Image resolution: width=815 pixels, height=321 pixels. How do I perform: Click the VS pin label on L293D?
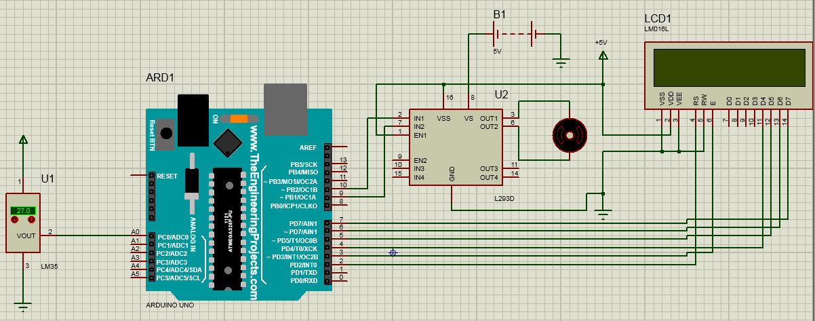[x=469, y=119]
